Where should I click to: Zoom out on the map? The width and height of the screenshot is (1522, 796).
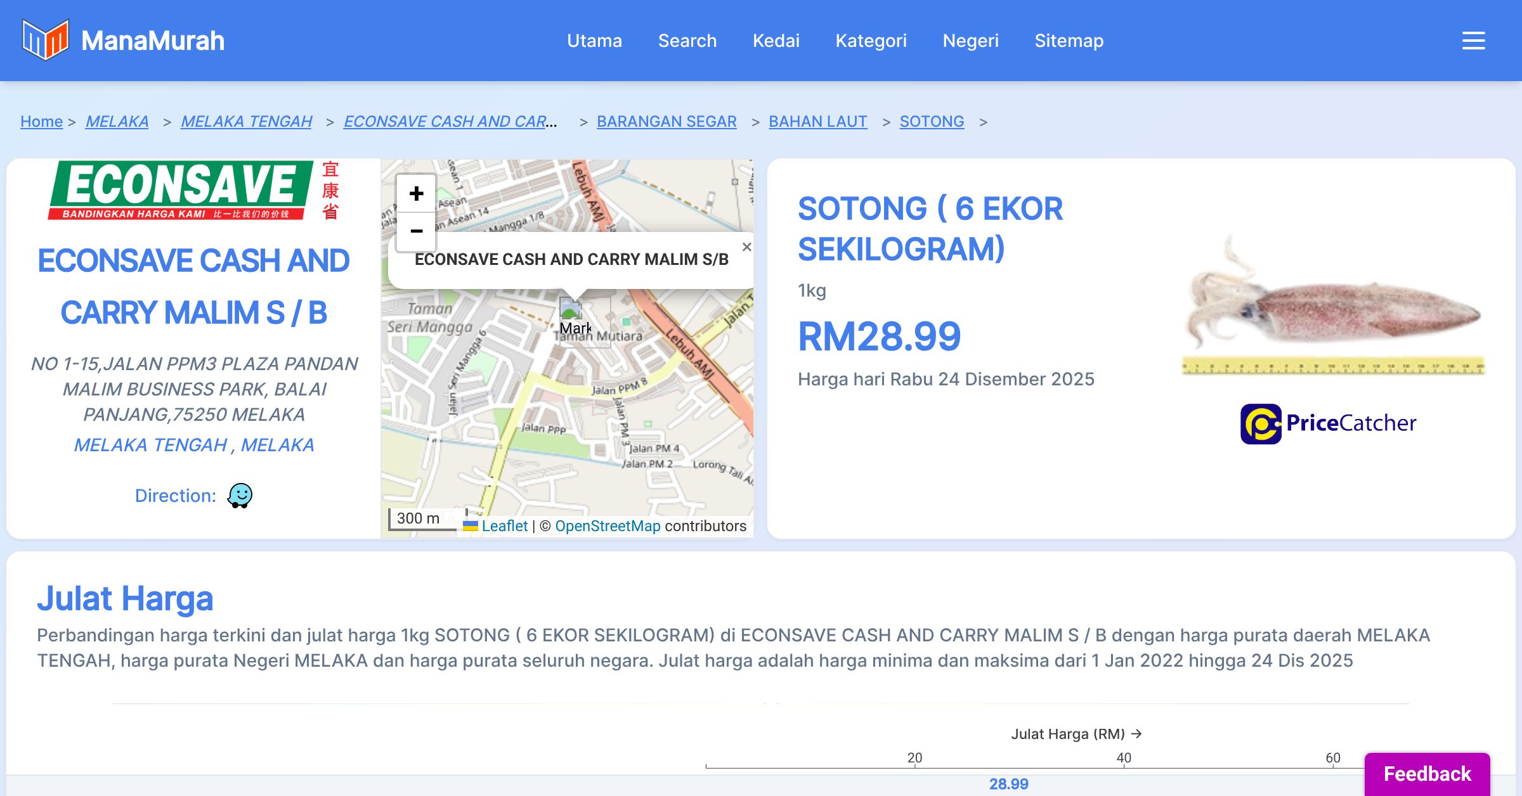click(x=416, y=231)
